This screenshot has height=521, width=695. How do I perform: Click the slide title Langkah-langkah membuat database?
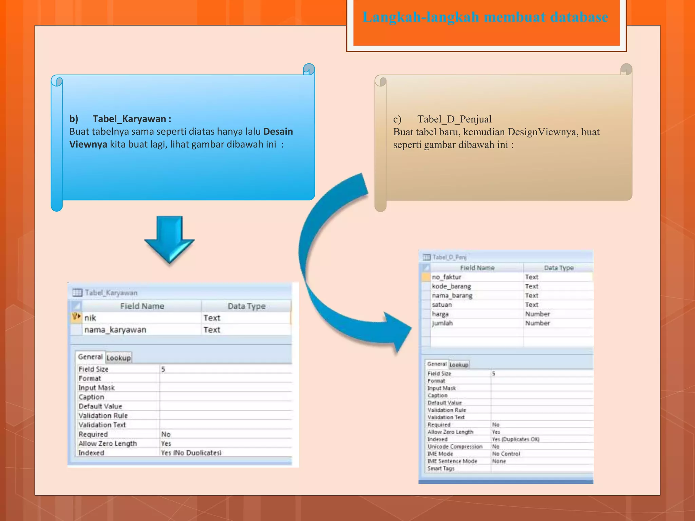(485, 17)
